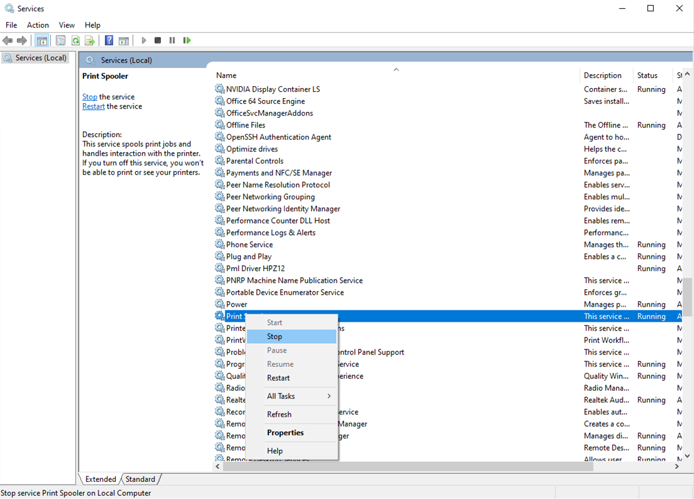Click the Stop the service link
The width and height of the screenshot is (694, 499).
[x=90, y=97]
